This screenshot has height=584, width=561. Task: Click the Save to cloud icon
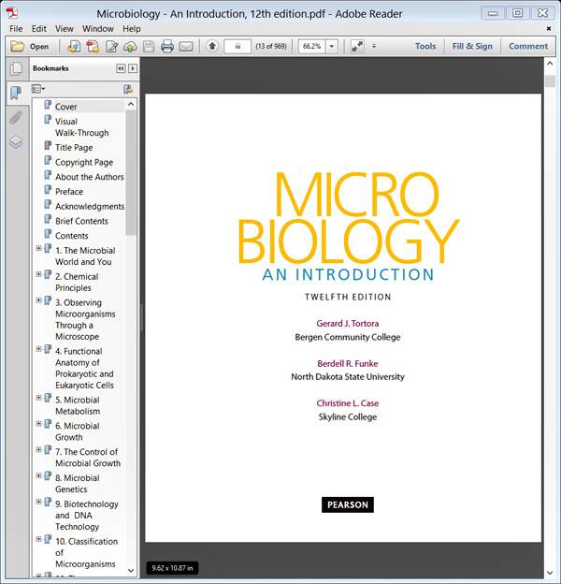pyautogui.click(x=130, y=47)
